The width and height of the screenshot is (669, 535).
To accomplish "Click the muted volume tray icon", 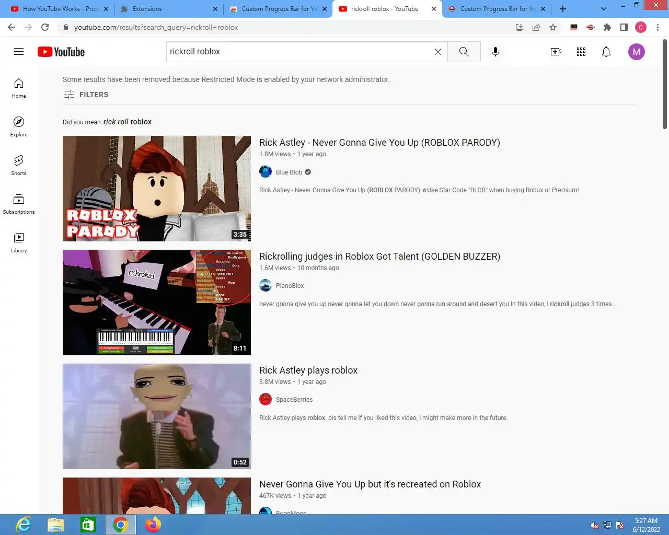I will (x=594, y=525).
